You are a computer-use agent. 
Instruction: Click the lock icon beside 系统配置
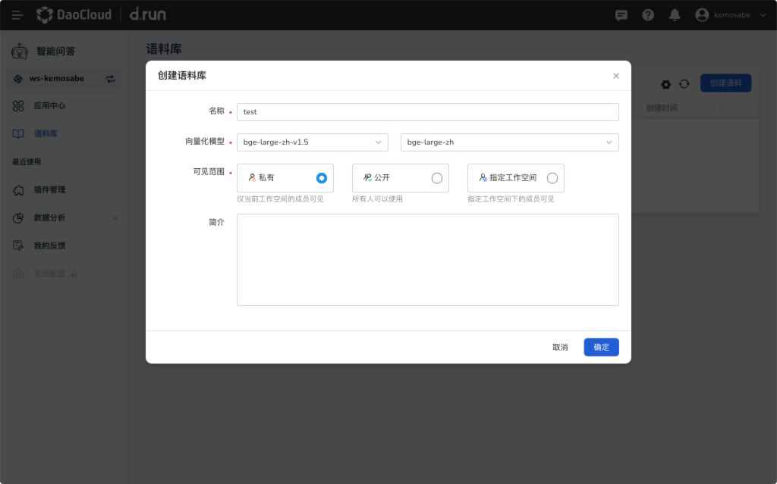click(74, 273)
